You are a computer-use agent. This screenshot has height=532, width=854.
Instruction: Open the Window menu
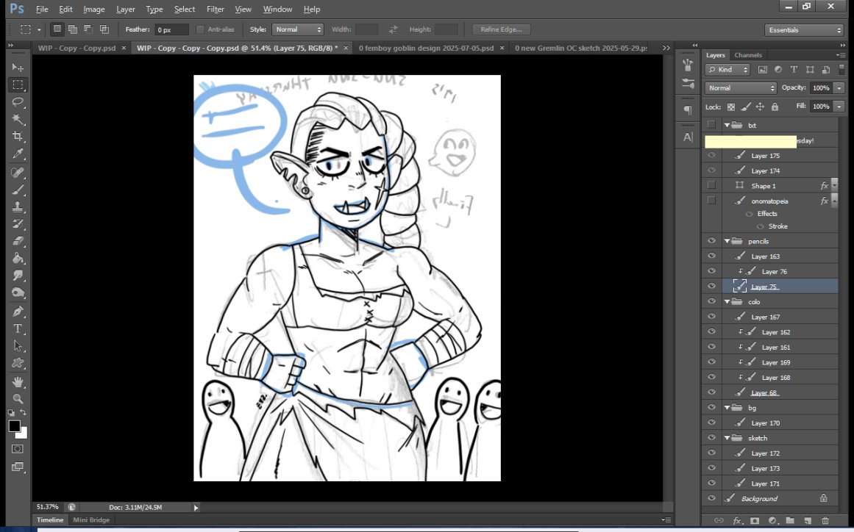(x=277, y=10)
